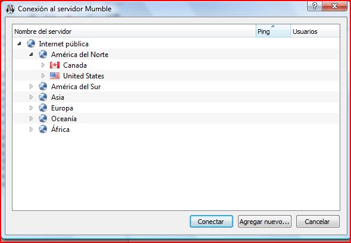Click the globe icon beside África
Viewport: 351px width, 243px height.
(43, 129)
